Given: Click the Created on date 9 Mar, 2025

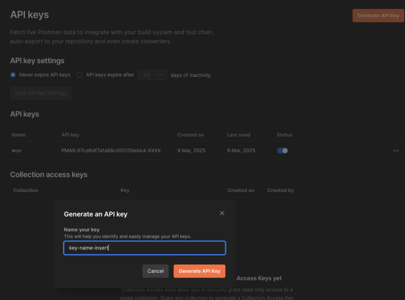Looking at the screenshot, I should click(x=191, y=151).
